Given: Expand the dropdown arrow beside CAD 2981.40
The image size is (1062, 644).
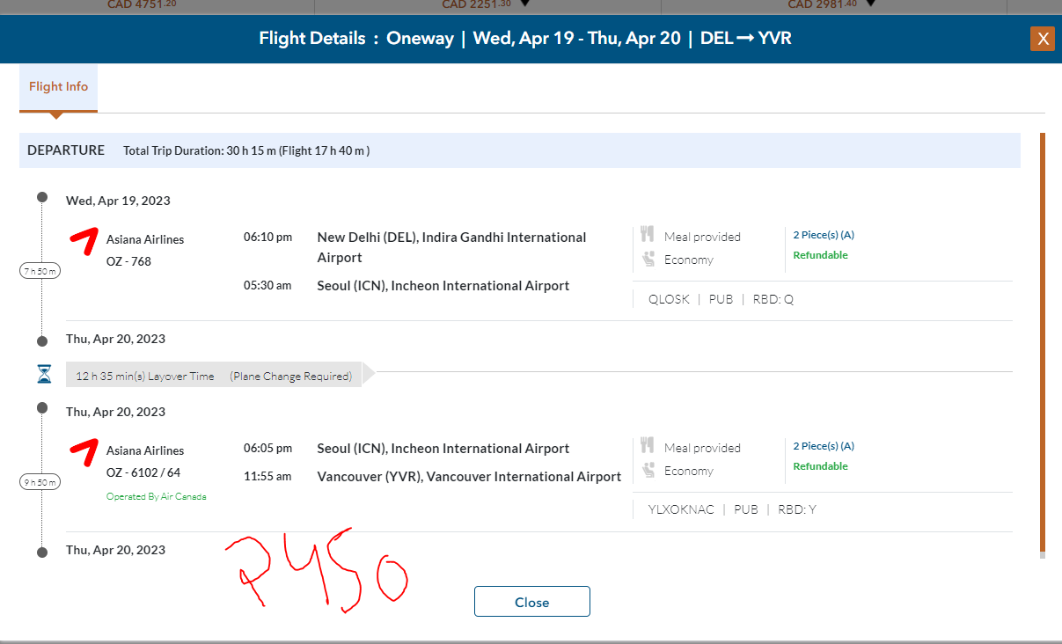Looking at the screenshot, I should (870, 4).
